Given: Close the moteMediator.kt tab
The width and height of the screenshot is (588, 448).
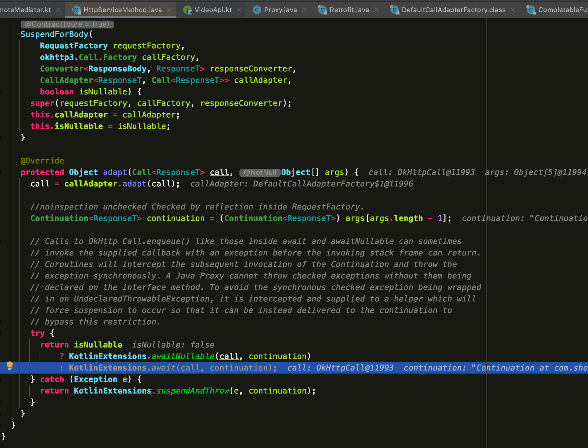Looking at the screenshot, I should coord(58,10).
